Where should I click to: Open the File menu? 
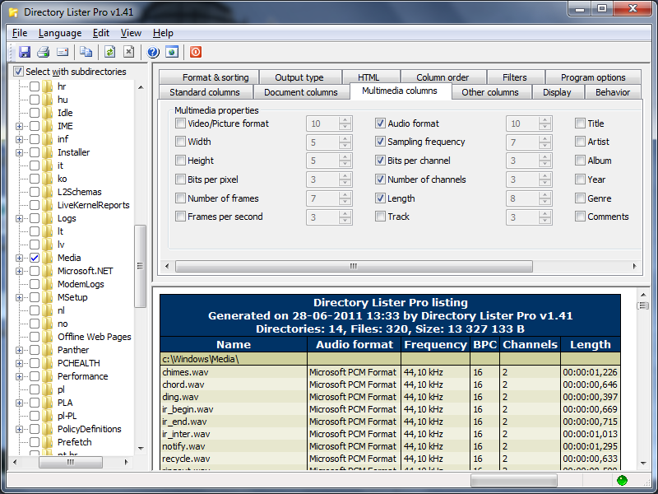[20, 33]
